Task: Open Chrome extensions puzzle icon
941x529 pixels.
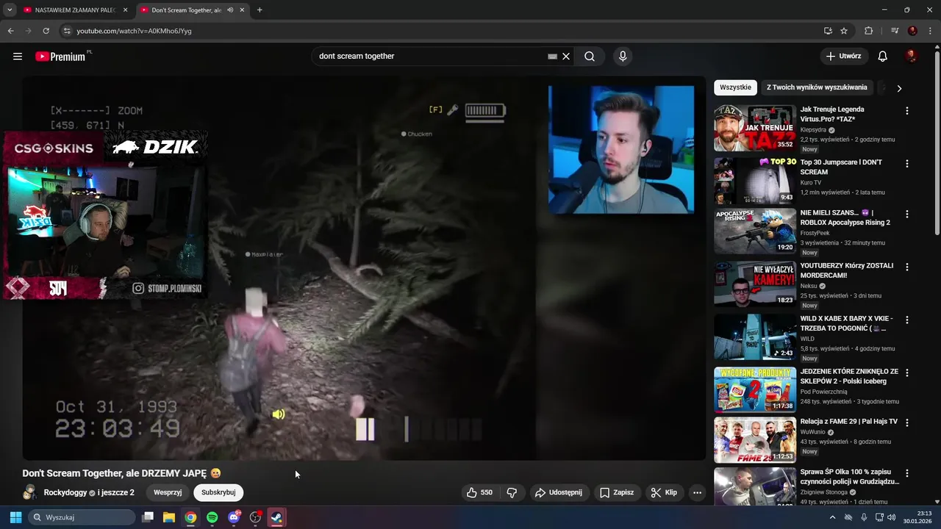Action: click(868, 31)
